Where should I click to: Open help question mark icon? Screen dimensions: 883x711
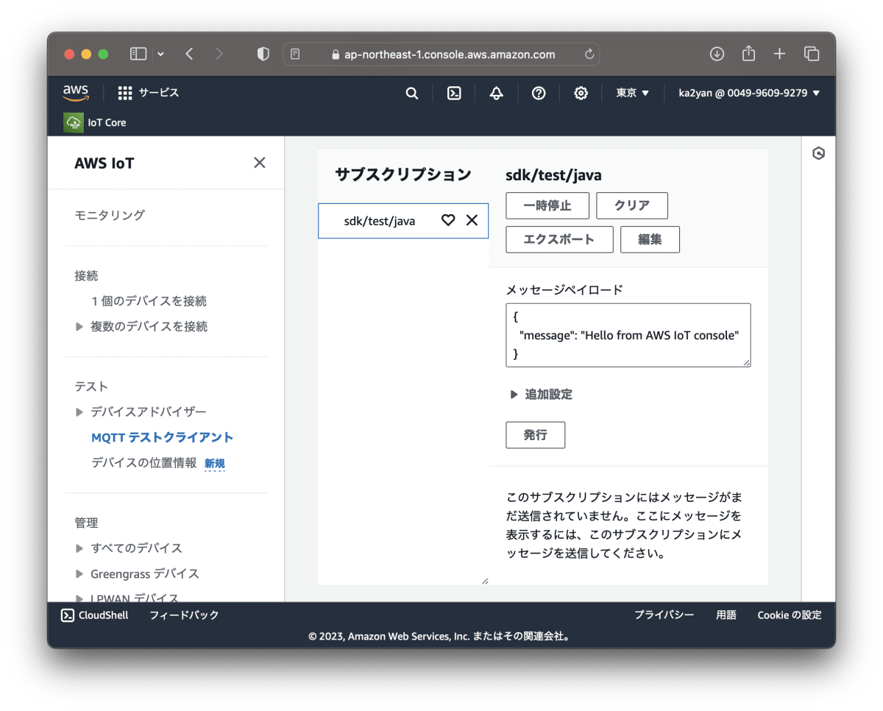pyautogui.click(x=539, y=93)
